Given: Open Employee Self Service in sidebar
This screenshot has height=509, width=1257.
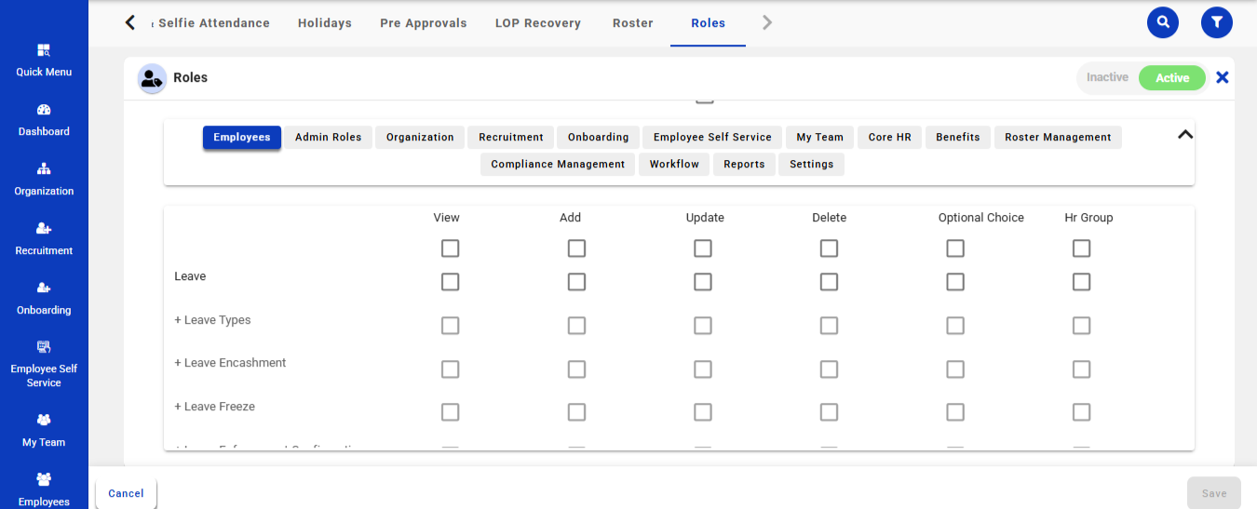Looking at the screenshot, I should tap(44, 364).
